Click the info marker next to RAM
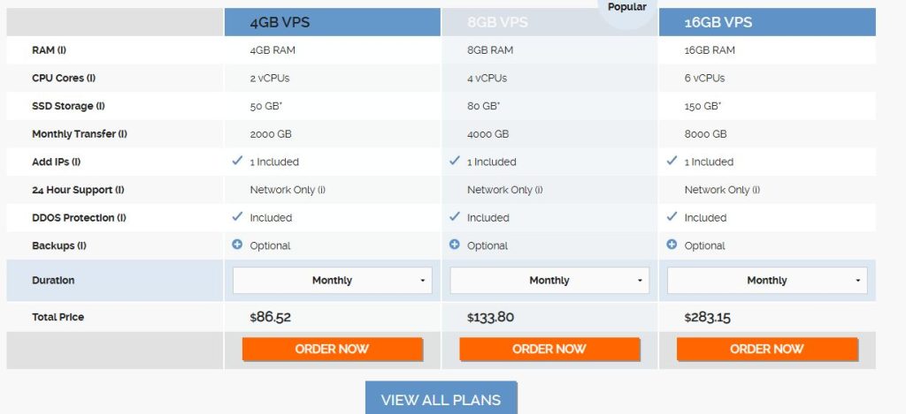Screen dimensions: 906x414 (x=62, y=50)
